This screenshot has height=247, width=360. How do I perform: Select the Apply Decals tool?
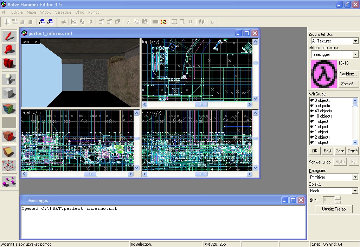pyautogui.click(x=9, y=136)
